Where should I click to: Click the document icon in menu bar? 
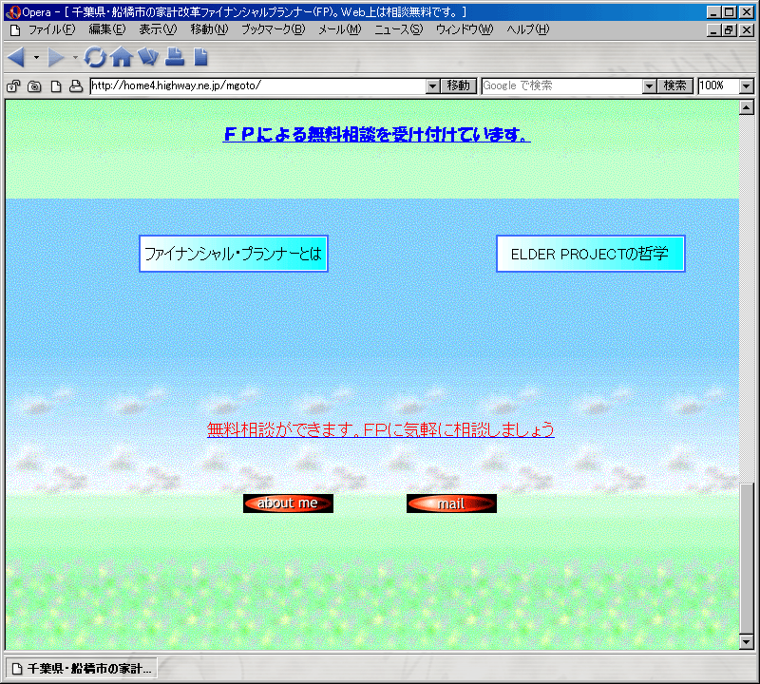tap(15, 30)
